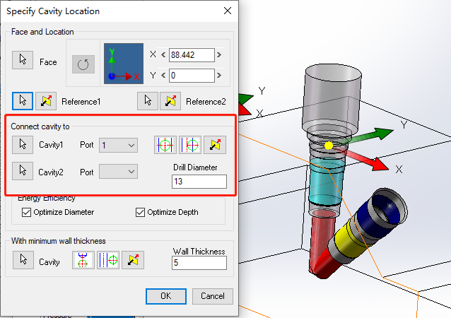Increase X value with right arrow

coord(219,54)
